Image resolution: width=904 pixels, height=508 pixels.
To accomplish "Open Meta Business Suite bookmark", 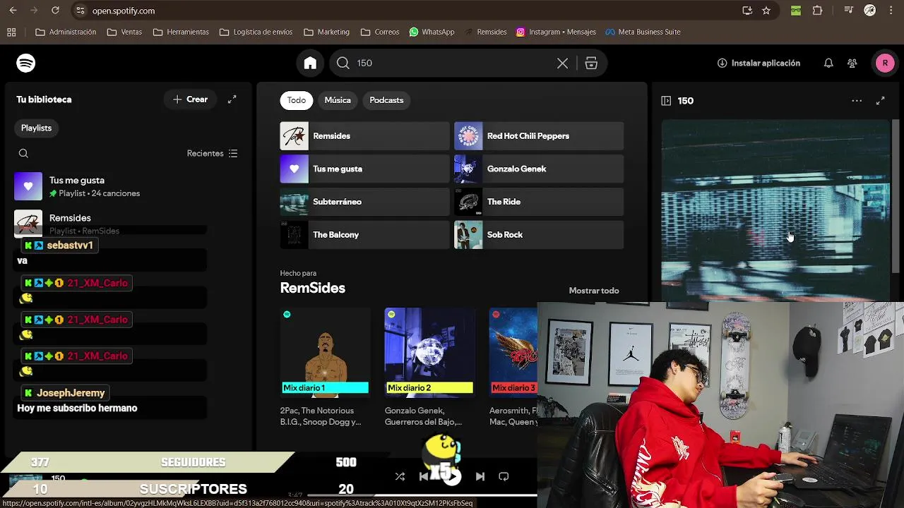I will coord(643,32).
